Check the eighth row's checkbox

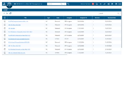pos(5,46)
